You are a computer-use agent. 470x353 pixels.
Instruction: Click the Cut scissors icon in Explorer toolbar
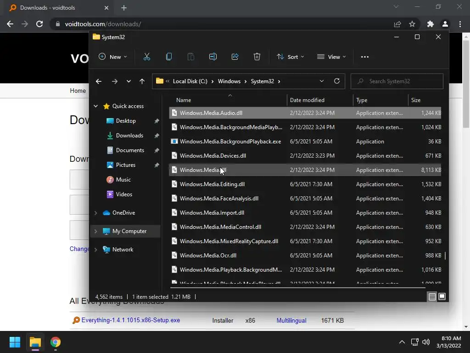coord(146,57)
